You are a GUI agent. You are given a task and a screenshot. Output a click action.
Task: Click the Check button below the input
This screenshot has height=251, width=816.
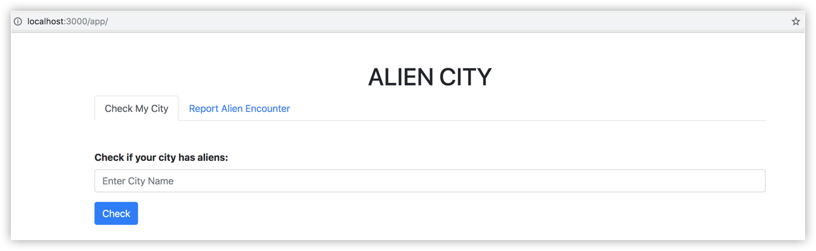point(116,214)
